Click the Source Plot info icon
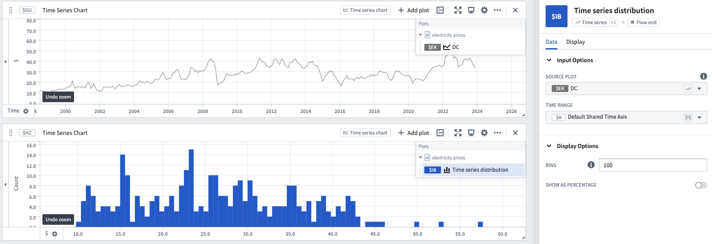 (x=704, y=76)
